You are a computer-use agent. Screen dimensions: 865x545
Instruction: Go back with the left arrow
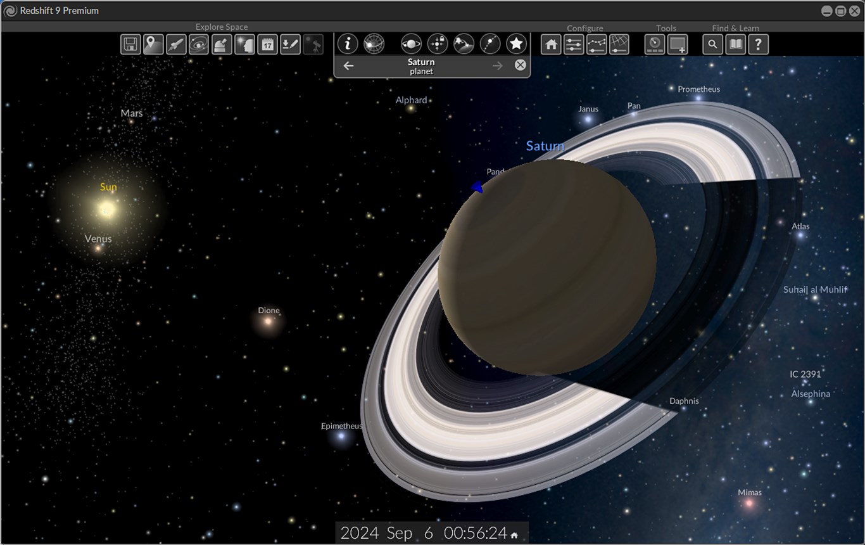[x=348, y=66]
